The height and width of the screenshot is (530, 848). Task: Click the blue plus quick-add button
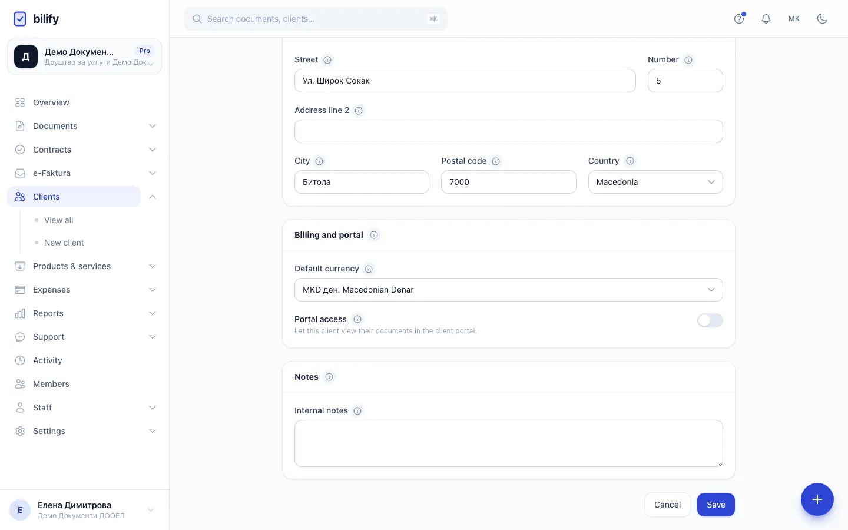(x=817, y=499)
